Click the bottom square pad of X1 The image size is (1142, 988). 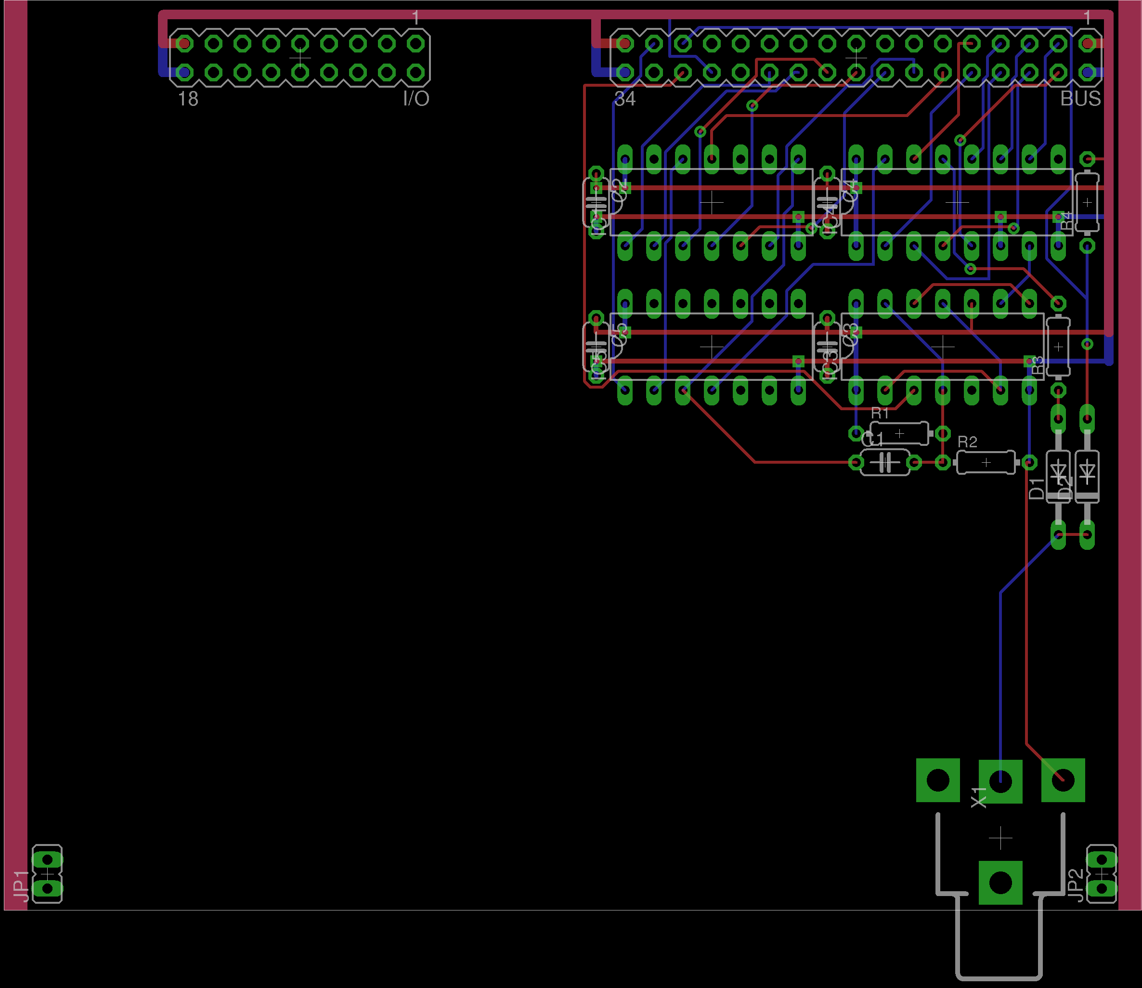point(1000,883)
